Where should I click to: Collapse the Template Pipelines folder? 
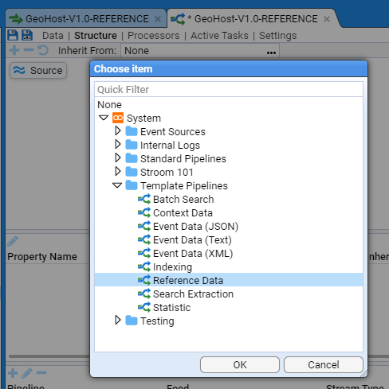[x=117, y=185]
